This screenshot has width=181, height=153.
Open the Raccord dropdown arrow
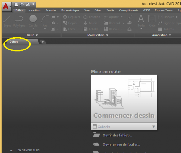123,23
